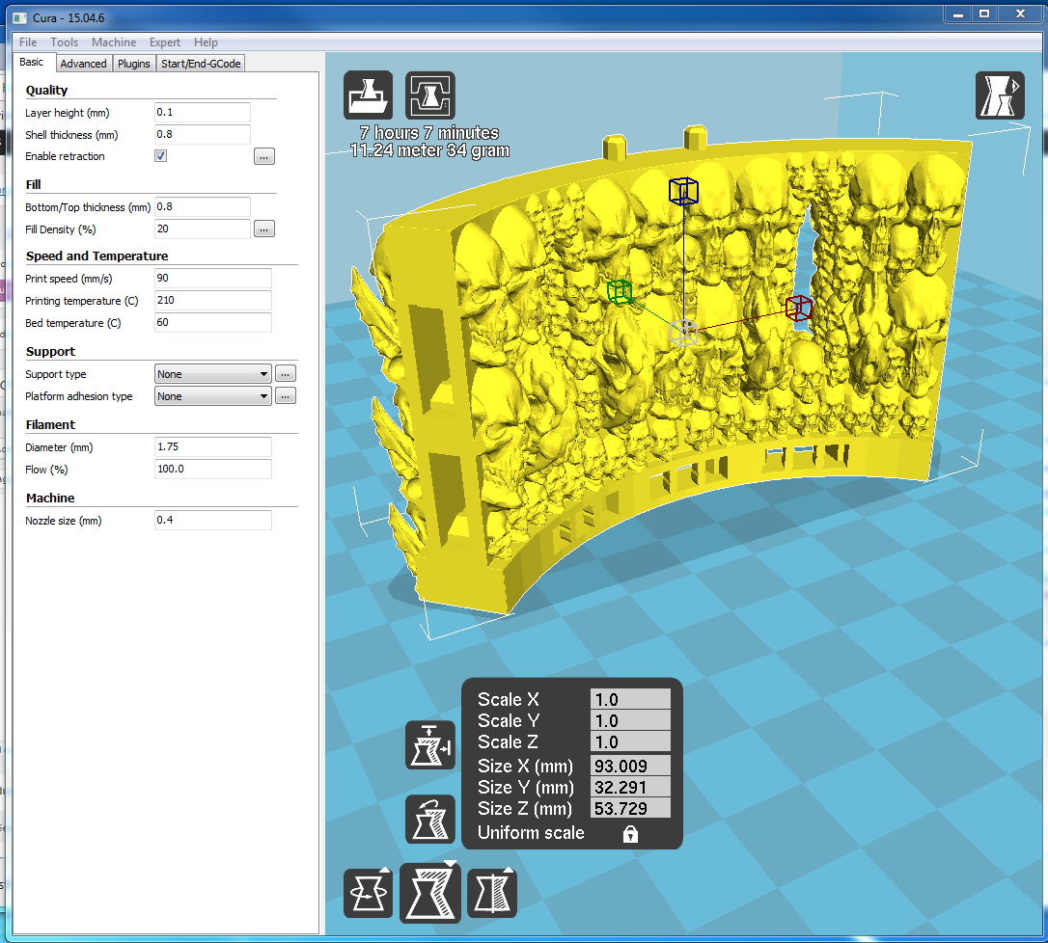Disable the Enable retraction checkbox

tap(161, 156)
